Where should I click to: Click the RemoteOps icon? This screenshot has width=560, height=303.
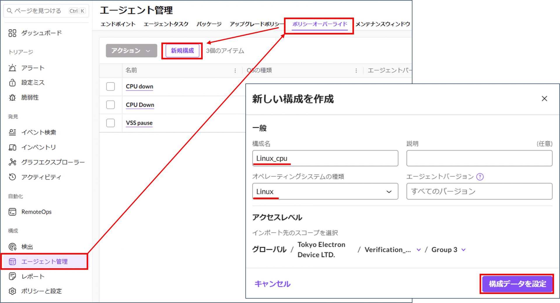[12, 212]
